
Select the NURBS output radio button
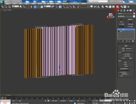[x=123, y=66]
